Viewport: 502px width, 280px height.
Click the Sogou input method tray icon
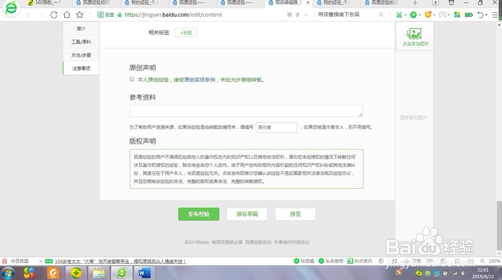tap(399, 272)
